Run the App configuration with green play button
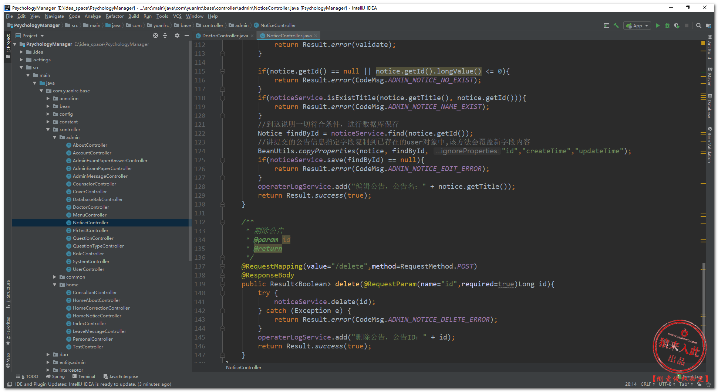The width and height of the screenshot is (718, 392). 657,25
